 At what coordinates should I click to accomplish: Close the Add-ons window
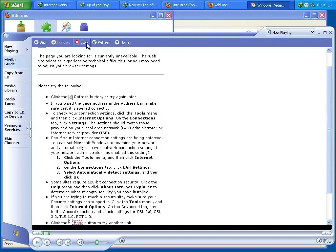point(169,15)
